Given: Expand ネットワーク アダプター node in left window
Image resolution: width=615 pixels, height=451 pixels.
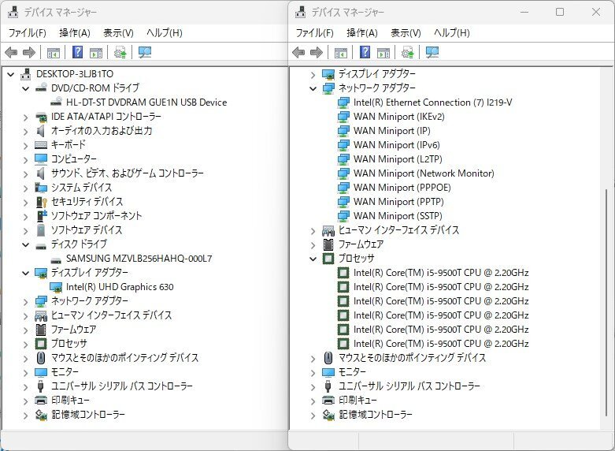Looking at the screenshot, I should coord(25,301).
